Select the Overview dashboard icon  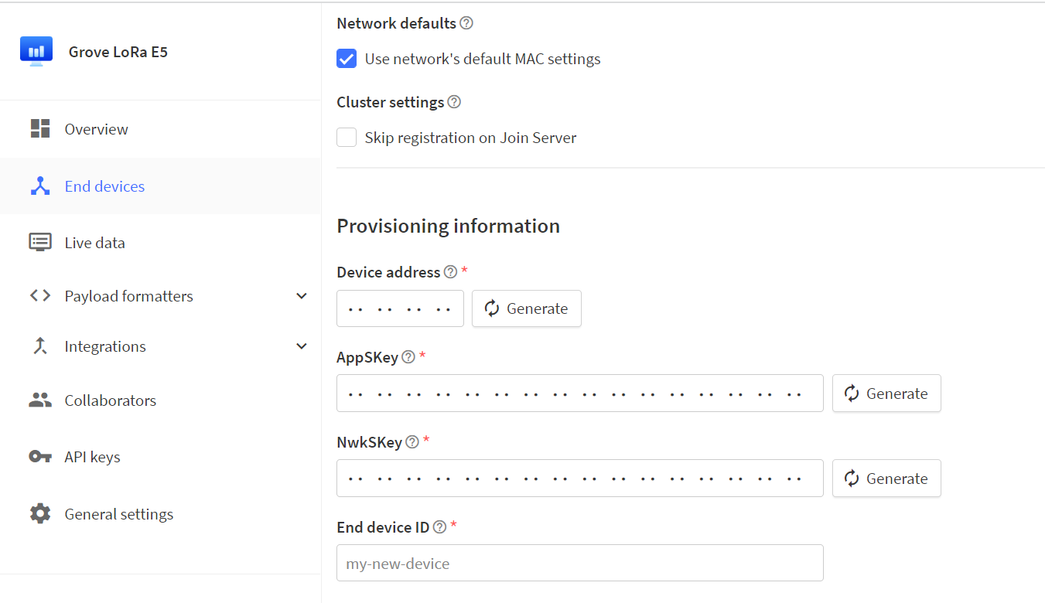39,128
